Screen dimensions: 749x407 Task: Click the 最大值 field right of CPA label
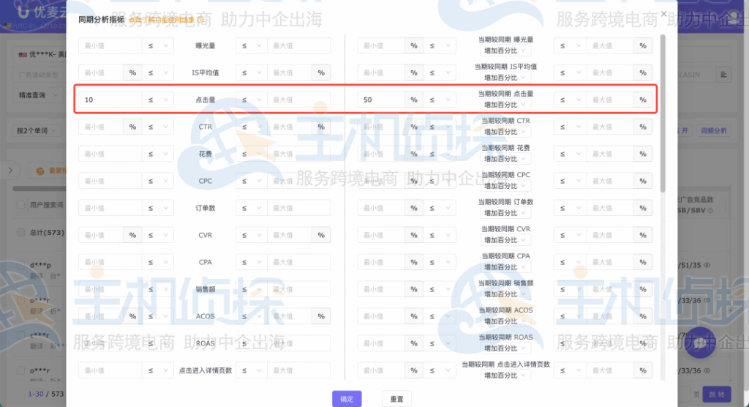(x=299, y=262)
